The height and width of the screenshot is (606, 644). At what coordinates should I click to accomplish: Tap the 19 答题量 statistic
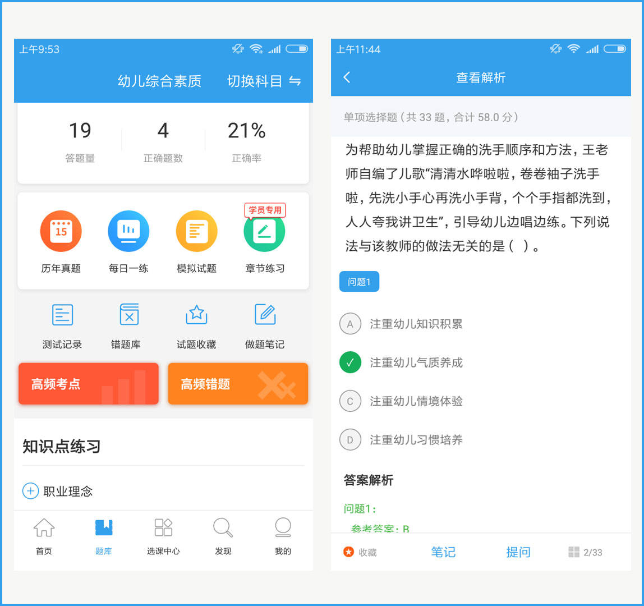80,141
